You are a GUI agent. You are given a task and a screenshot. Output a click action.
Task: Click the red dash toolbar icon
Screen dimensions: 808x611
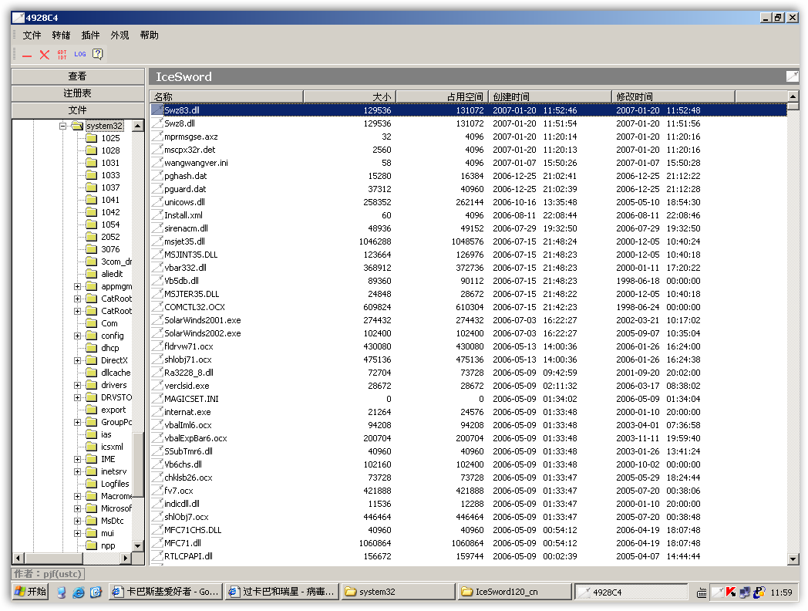click(27, 56)
